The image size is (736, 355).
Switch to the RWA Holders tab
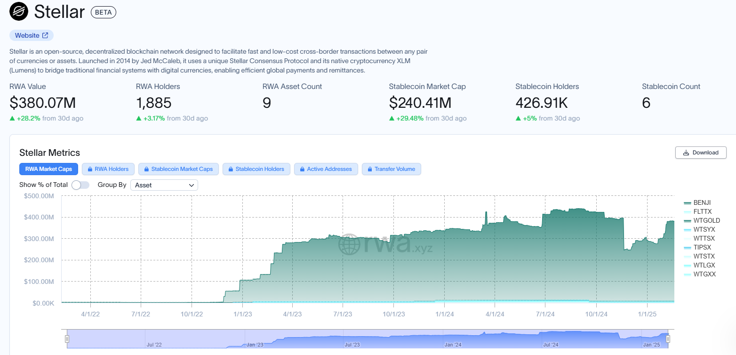(108, 169)
